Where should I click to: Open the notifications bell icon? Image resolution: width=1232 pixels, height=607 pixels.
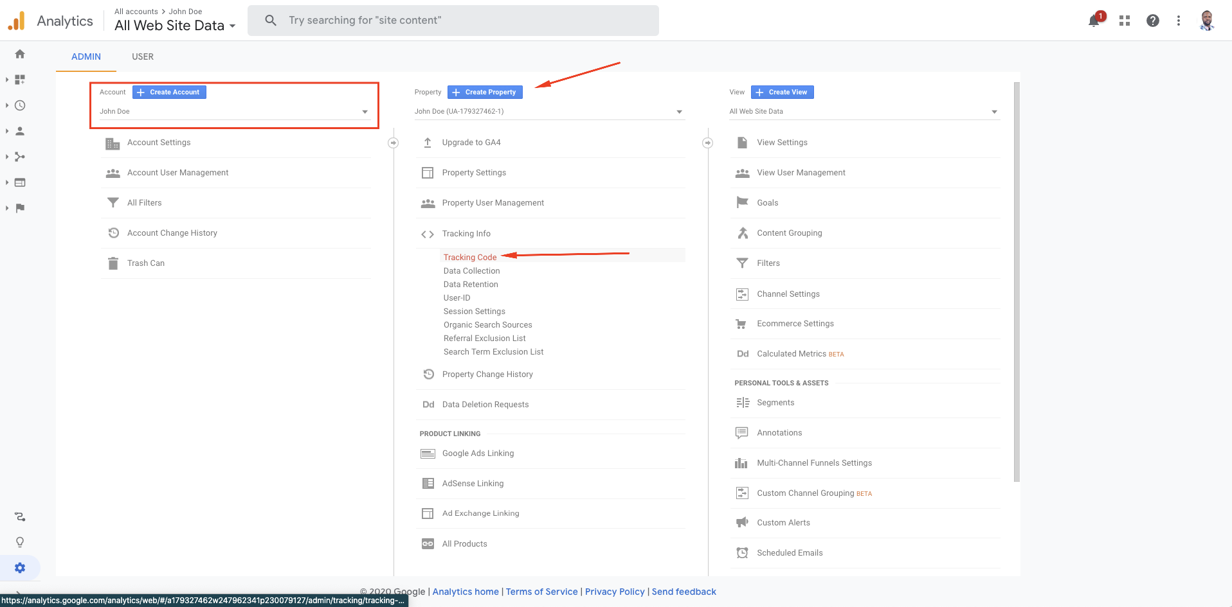pyautogui.click(x=1094, y=21)
